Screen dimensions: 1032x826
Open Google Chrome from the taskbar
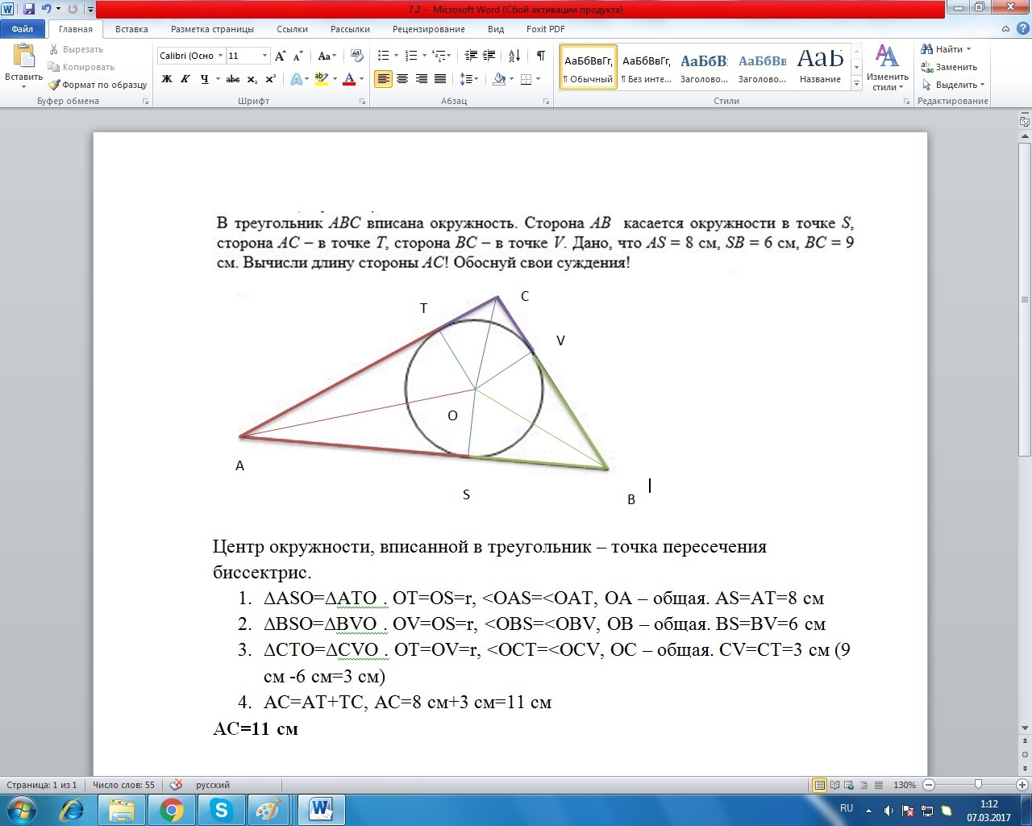(171, 810)
